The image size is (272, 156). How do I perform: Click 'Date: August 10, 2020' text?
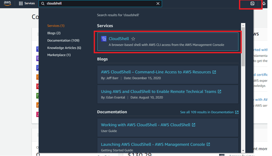point(147,97)
